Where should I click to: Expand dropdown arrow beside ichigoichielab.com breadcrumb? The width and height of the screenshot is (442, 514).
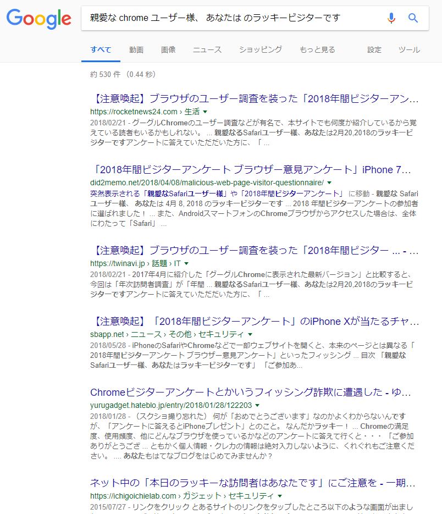(x=280, y=496)
